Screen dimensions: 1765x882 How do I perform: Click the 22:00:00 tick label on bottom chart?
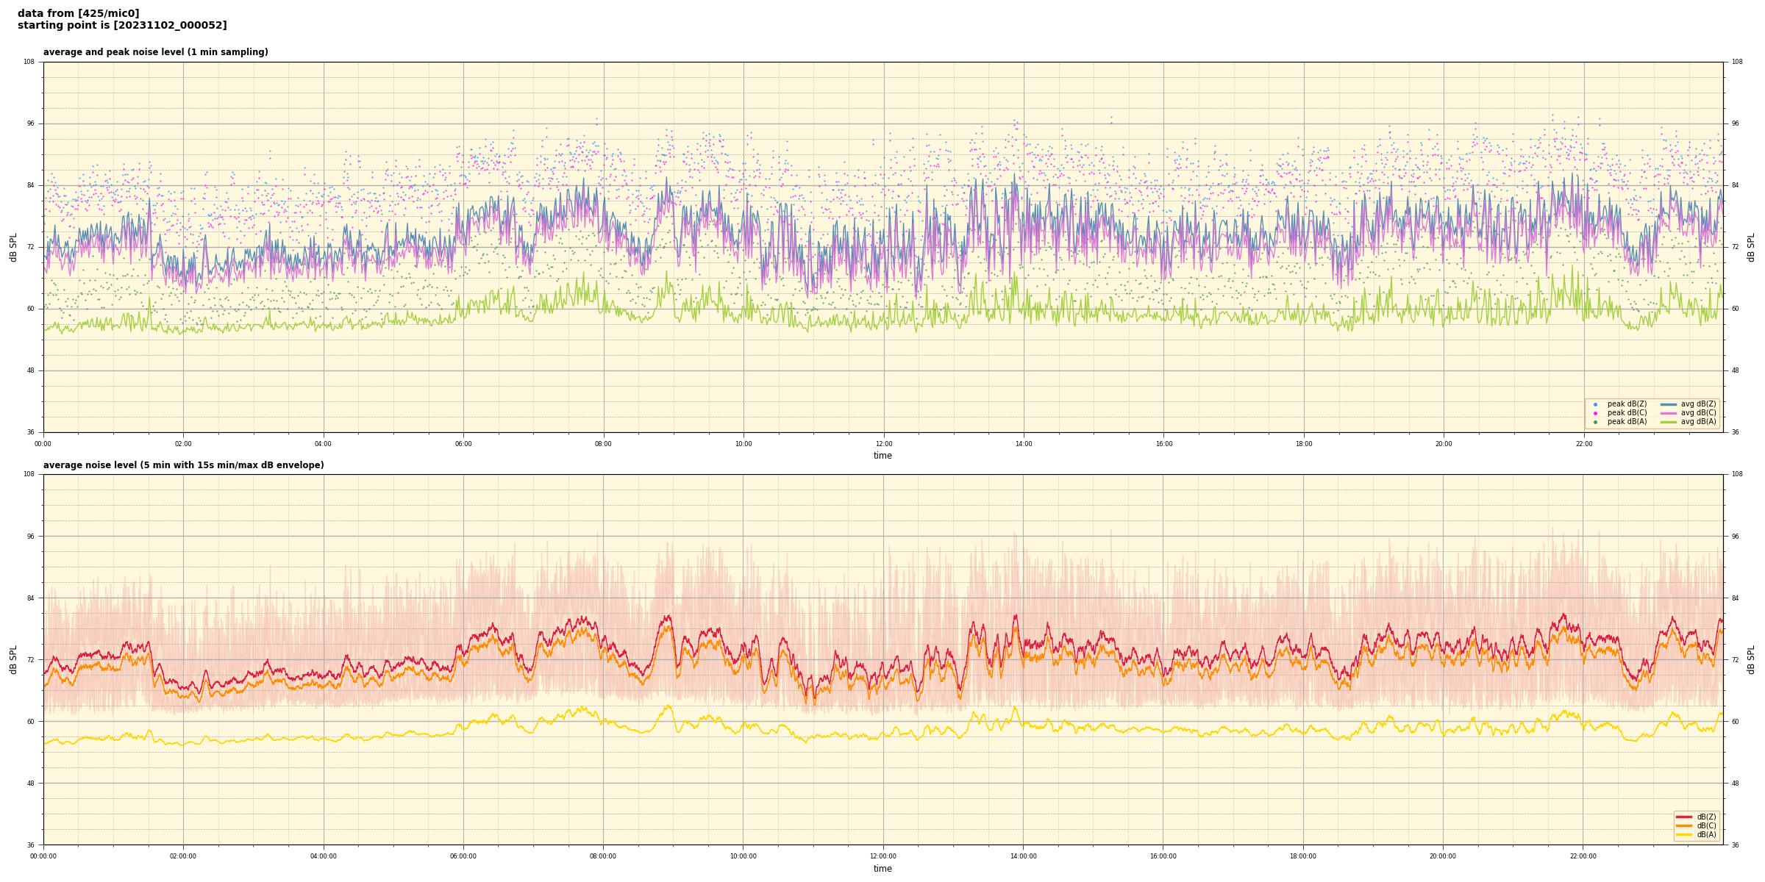click(1583, 856)
